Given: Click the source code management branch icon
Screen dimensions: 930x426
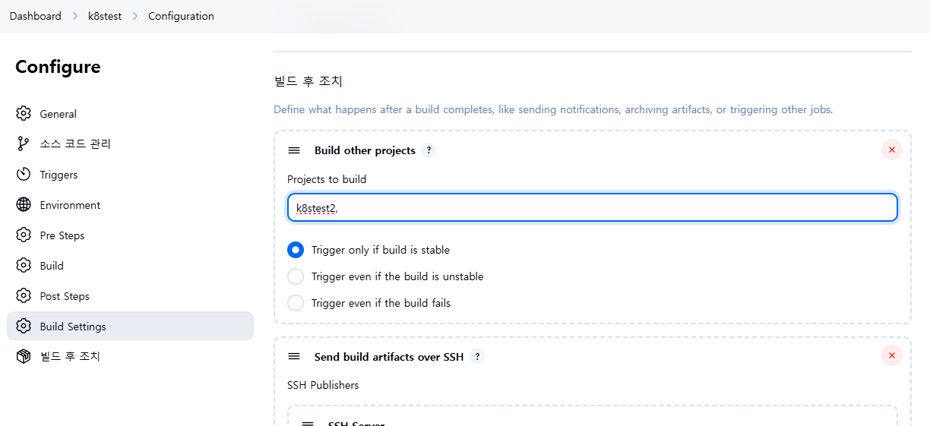Looking at the screenshot, I should point(24,144).
